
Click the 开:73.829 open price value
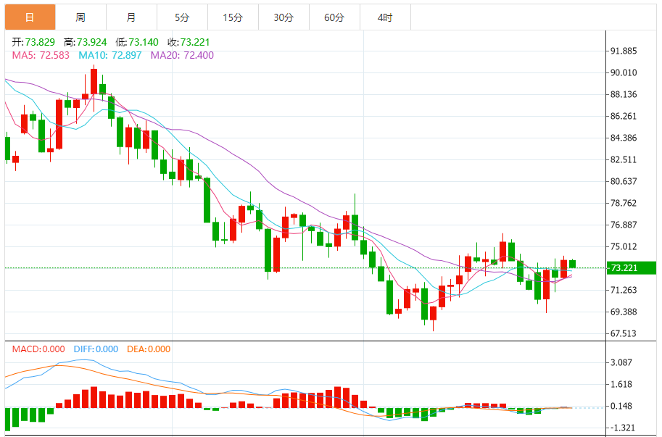[33, 42]
